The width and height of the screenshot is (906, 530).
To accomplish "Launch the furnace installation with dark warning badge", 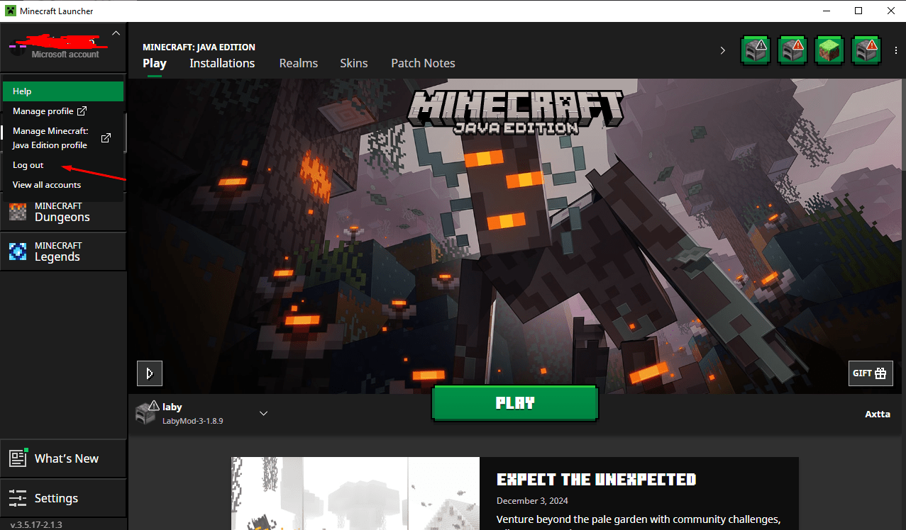I will [756, 50].
